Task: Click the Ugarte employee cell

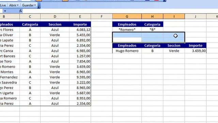Action: click(10, 93)
